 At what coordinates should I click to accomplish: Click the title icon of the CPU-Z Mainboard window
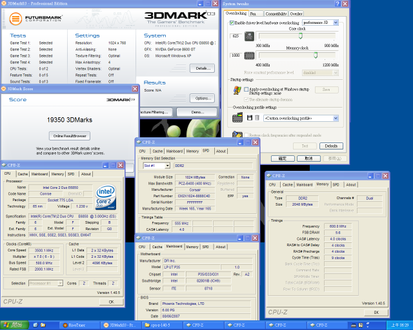pyautogui.click(x=139, y=238)
